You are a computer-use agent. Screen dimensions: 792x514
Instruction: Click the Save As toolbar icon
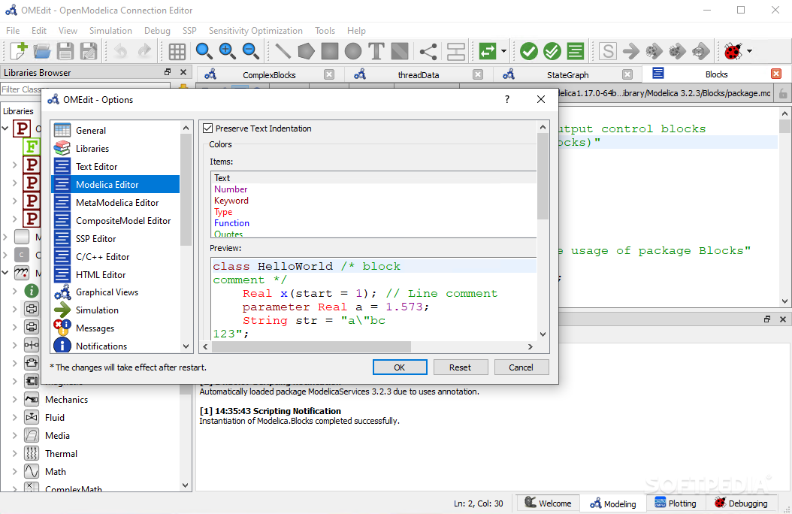click(x=89, y=51)
